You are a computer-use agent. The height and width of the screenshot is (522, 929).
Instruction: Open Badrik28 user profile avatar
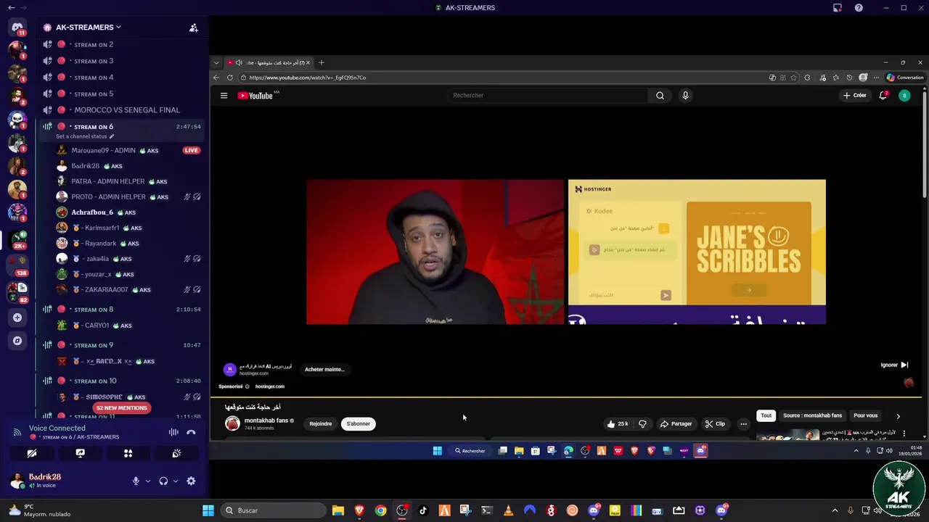17,481
